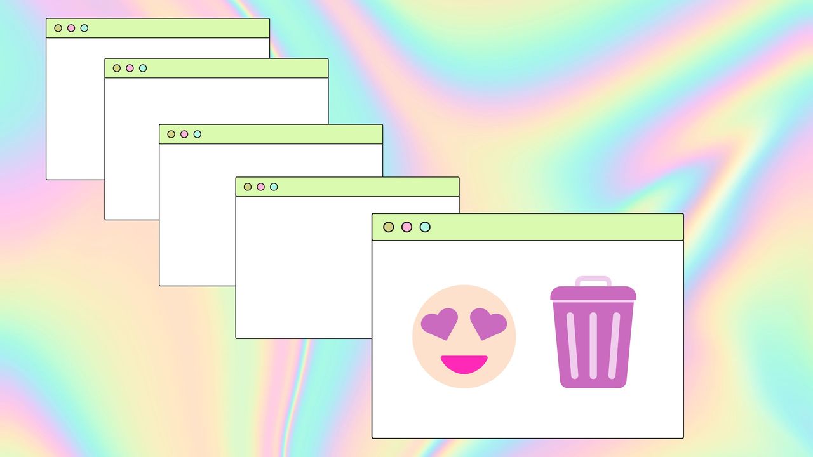Click the pink dot in the rearmost window
813x457 pixels.
coord(71,29)
